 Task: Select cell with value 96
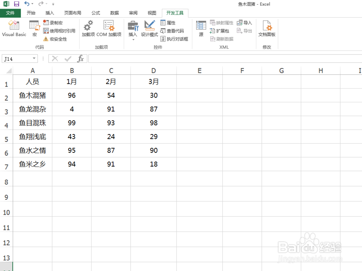pyautogui.click(x=72, y=95)
